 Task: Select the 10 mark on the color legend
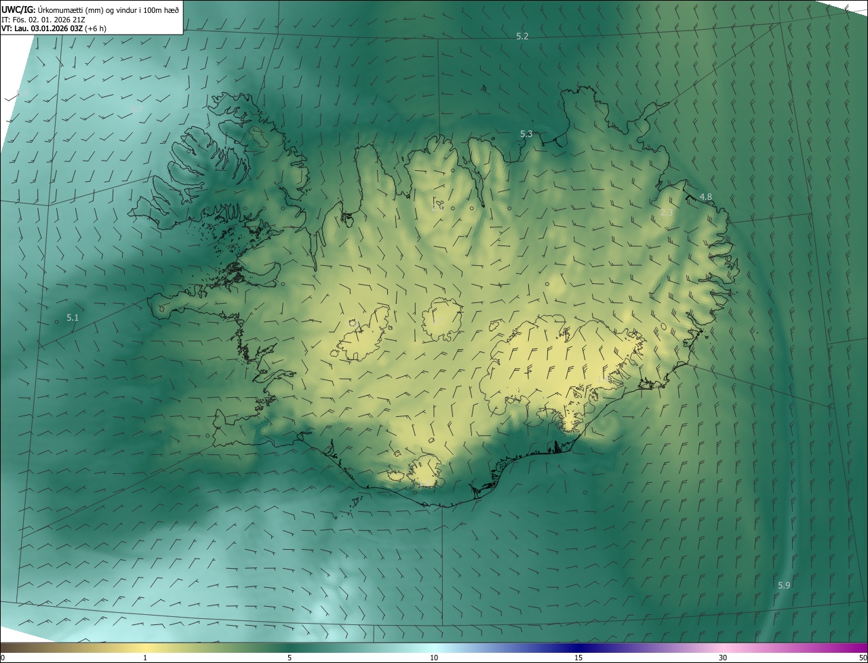click(434, 658)
